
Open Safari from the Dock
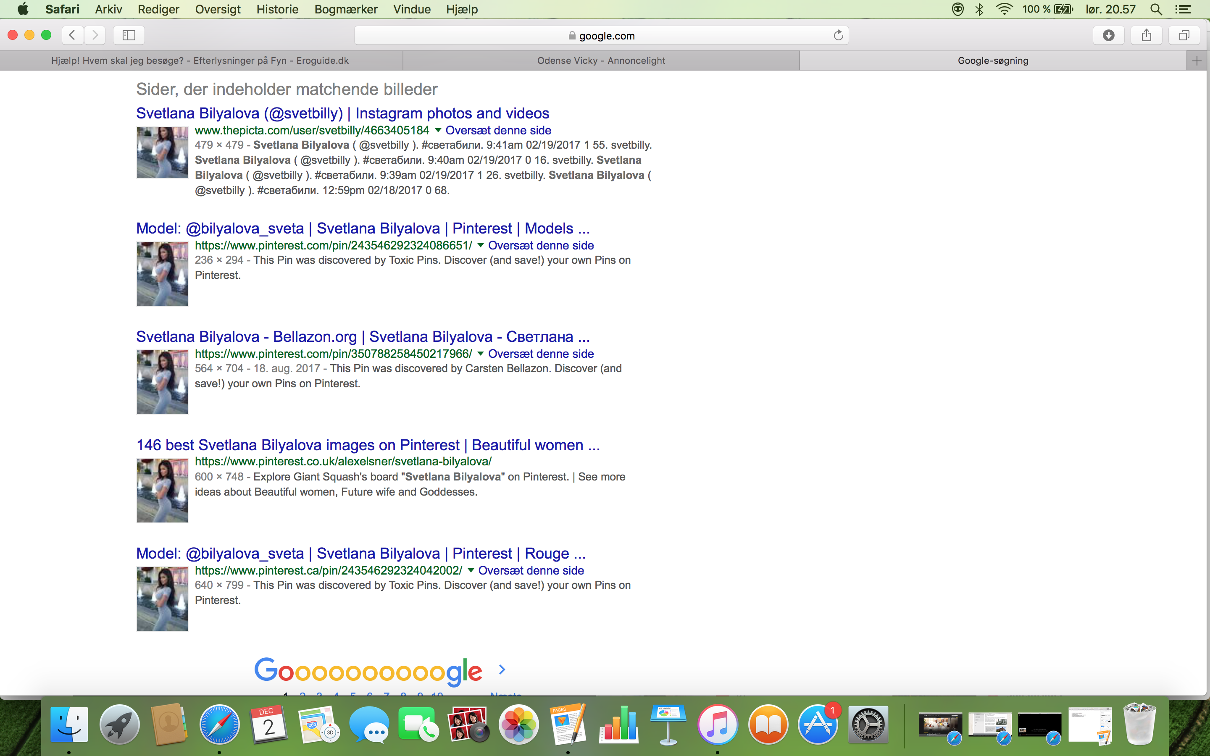tap(219, 724)
